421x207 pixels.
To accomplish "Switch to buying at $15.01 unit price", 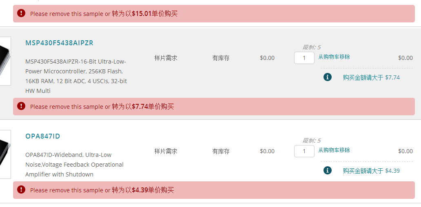I will point(145,13).
